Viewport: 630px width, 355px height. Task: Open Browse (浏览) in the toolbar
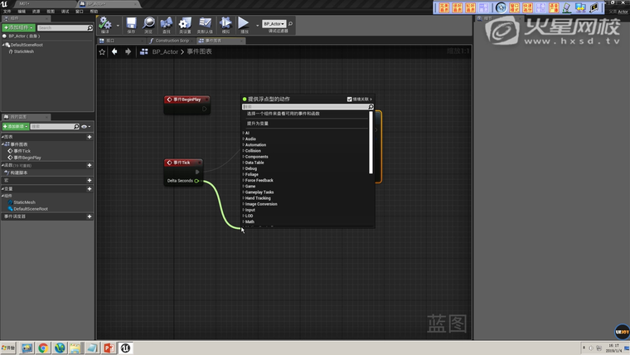pos(149,23)
